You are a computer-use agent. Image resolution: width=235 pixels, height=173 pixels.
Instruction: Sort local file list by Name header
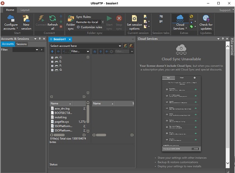[61, 103]
